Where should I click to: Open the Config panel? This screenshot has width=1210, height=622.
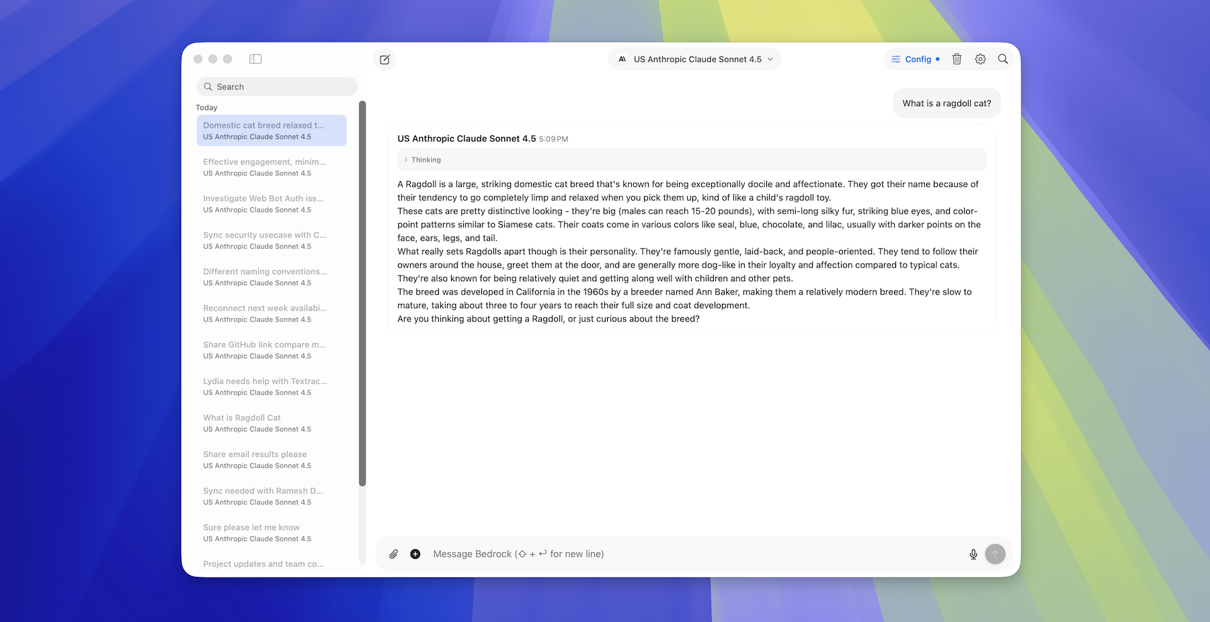[x=915, y=59]
